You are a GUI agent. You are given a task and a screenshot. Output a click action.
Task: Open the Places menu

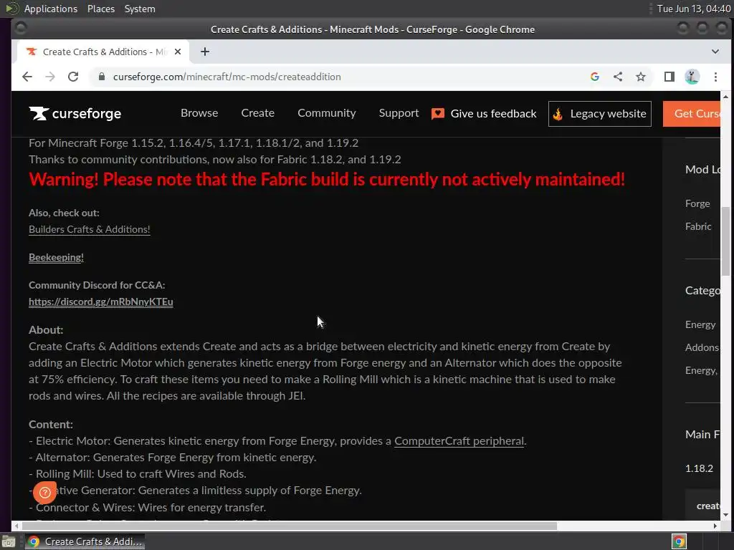click(101, 9)
